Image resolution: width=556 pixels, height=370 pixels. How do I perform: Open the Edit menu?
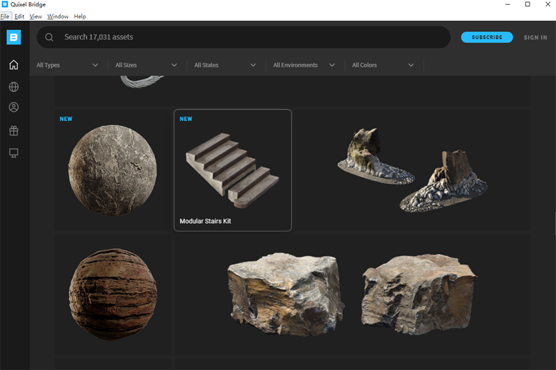click(19, 16)
